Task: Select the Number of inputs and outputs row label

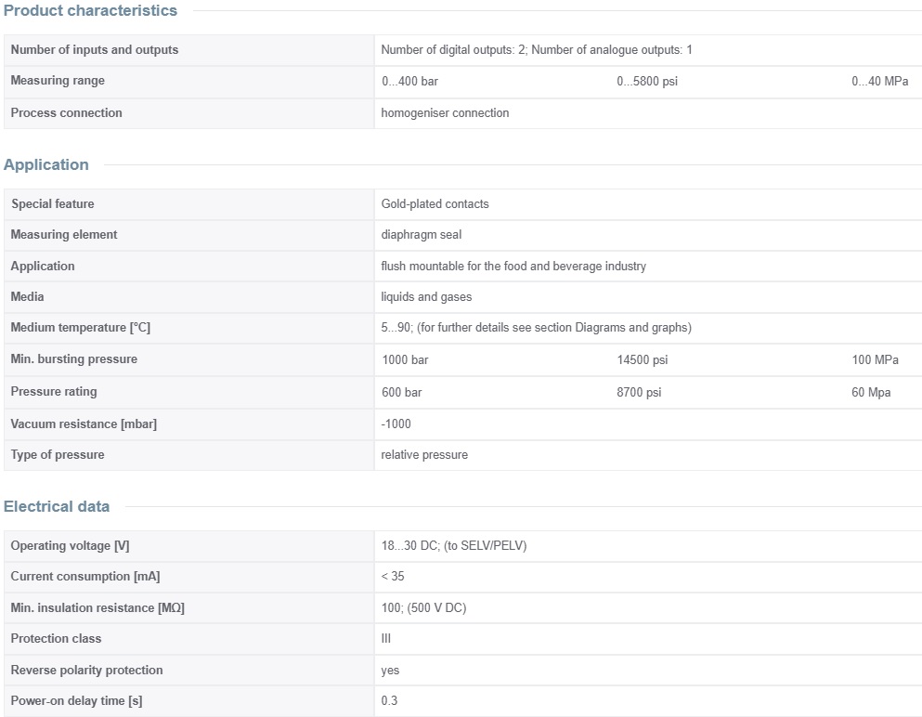Action: click(x=95, y=50)
